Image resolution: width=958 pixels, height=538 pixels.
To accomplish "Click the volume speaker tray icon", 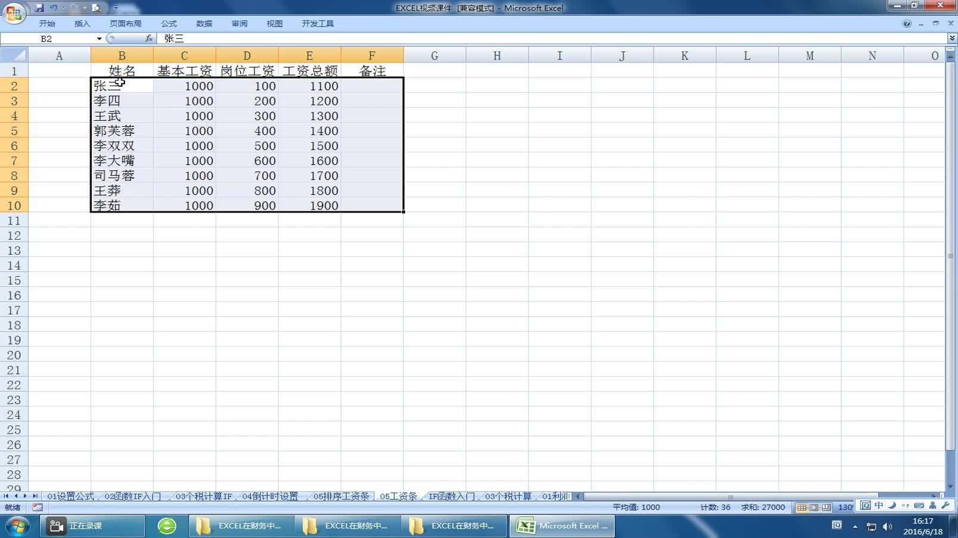I will (x=888, y=527).
